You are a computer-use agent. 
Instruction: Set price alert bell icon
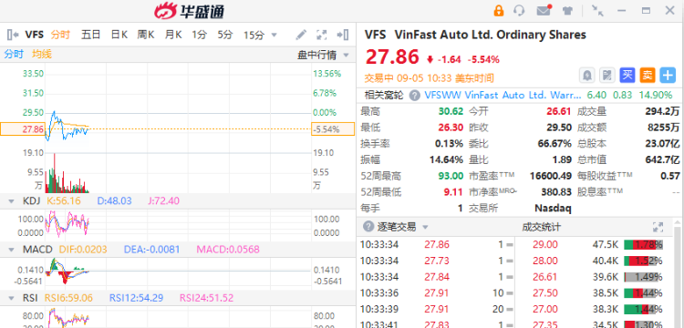(x=586, y=76)
